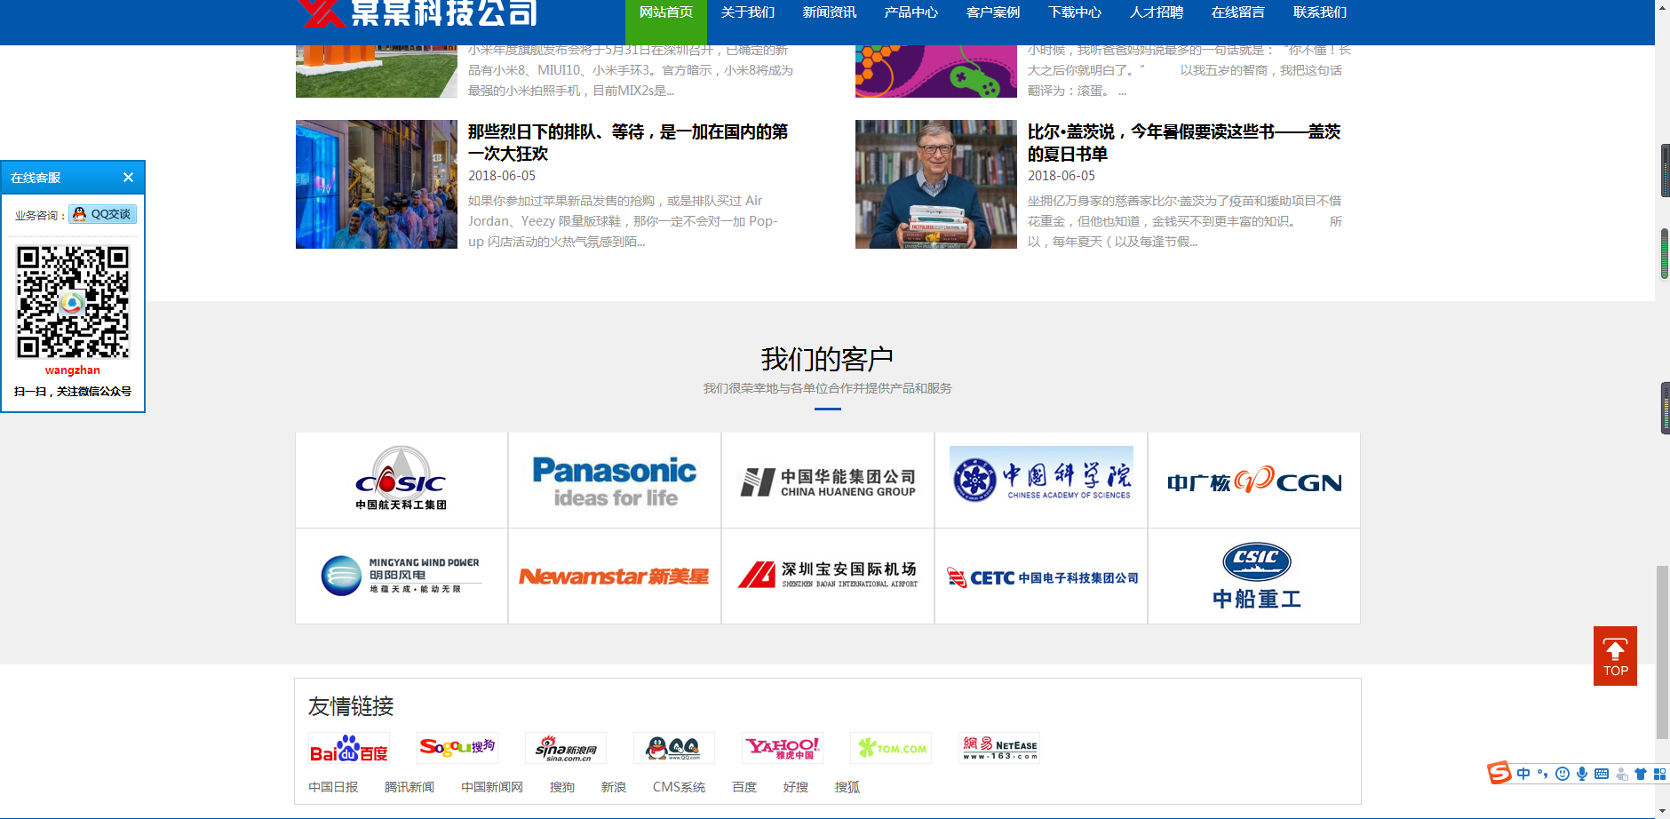Image resolution: width=1670 pixels, height=819 pixels.
Task: Open the IME soft keyboard icon
Action: point(1602,774)
